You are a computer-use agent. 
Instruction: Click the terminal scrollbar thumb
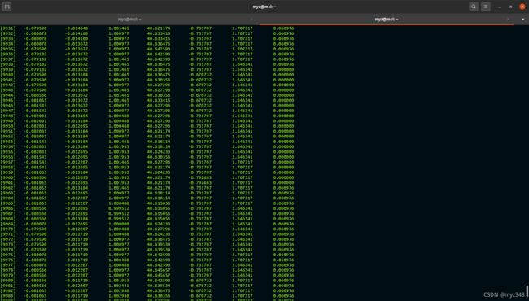point(527,291)
